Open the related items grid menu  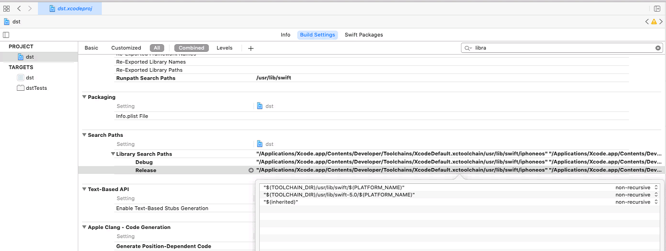point(7,9)
